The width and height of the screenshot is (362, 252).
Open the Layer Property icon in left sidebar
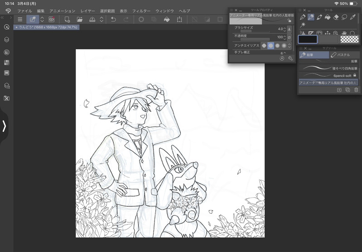tap(7, 52)
